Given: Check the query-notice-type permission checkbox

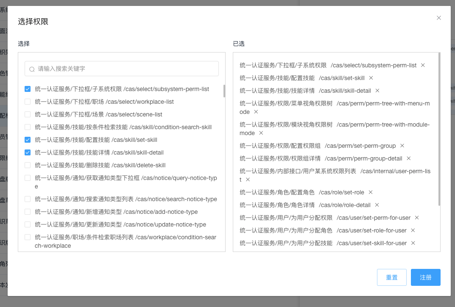Looking at the screenshot, I should [28, 178].
